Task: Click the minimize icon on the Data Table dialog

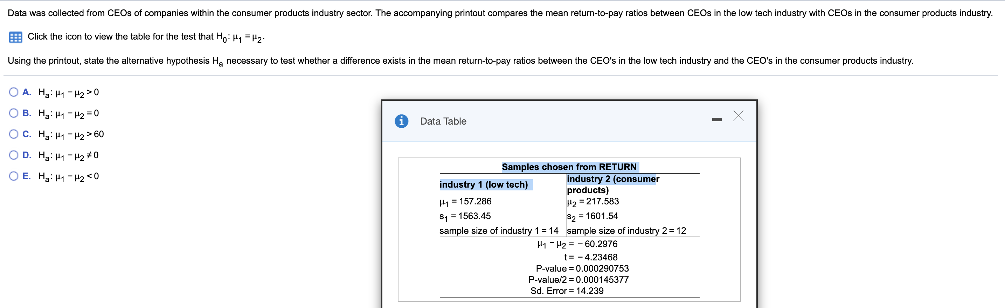Action: click(718, 119)
